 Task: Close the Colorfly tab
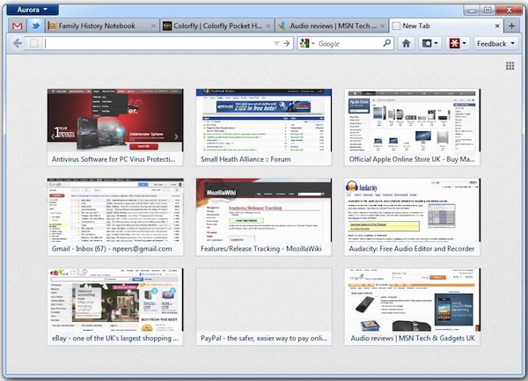click(x=268, y=26)
